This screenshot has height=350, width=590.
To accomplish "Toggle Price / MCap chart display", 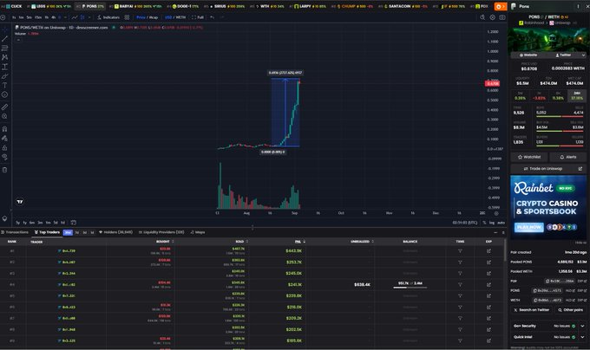I will point(147,17).
